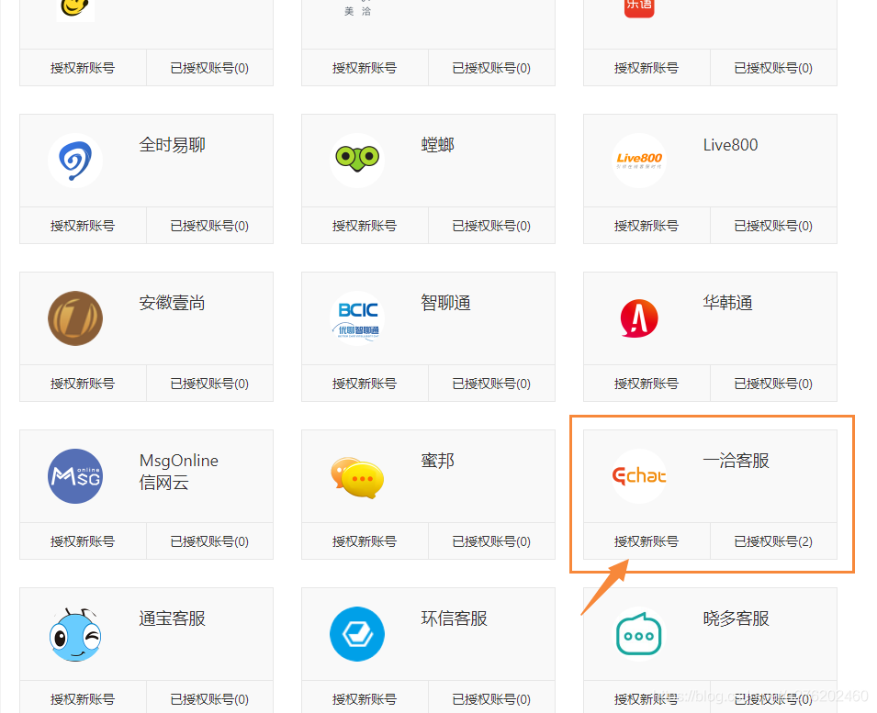Click the 华韩通 red logo
Screen dimensions: 877x713
point(639,318)
